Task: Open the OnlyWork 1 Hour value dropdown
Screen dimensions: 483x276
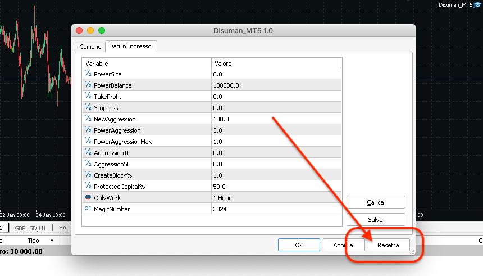Action: point(276,198)
